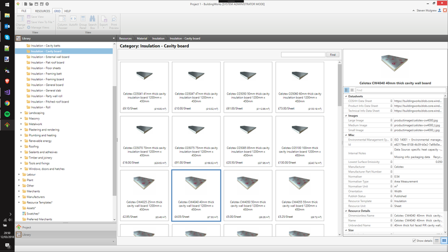Select Insulation - Cavity batts tree item
Screen dimensions: 448x252
click(x=45, y=46)
